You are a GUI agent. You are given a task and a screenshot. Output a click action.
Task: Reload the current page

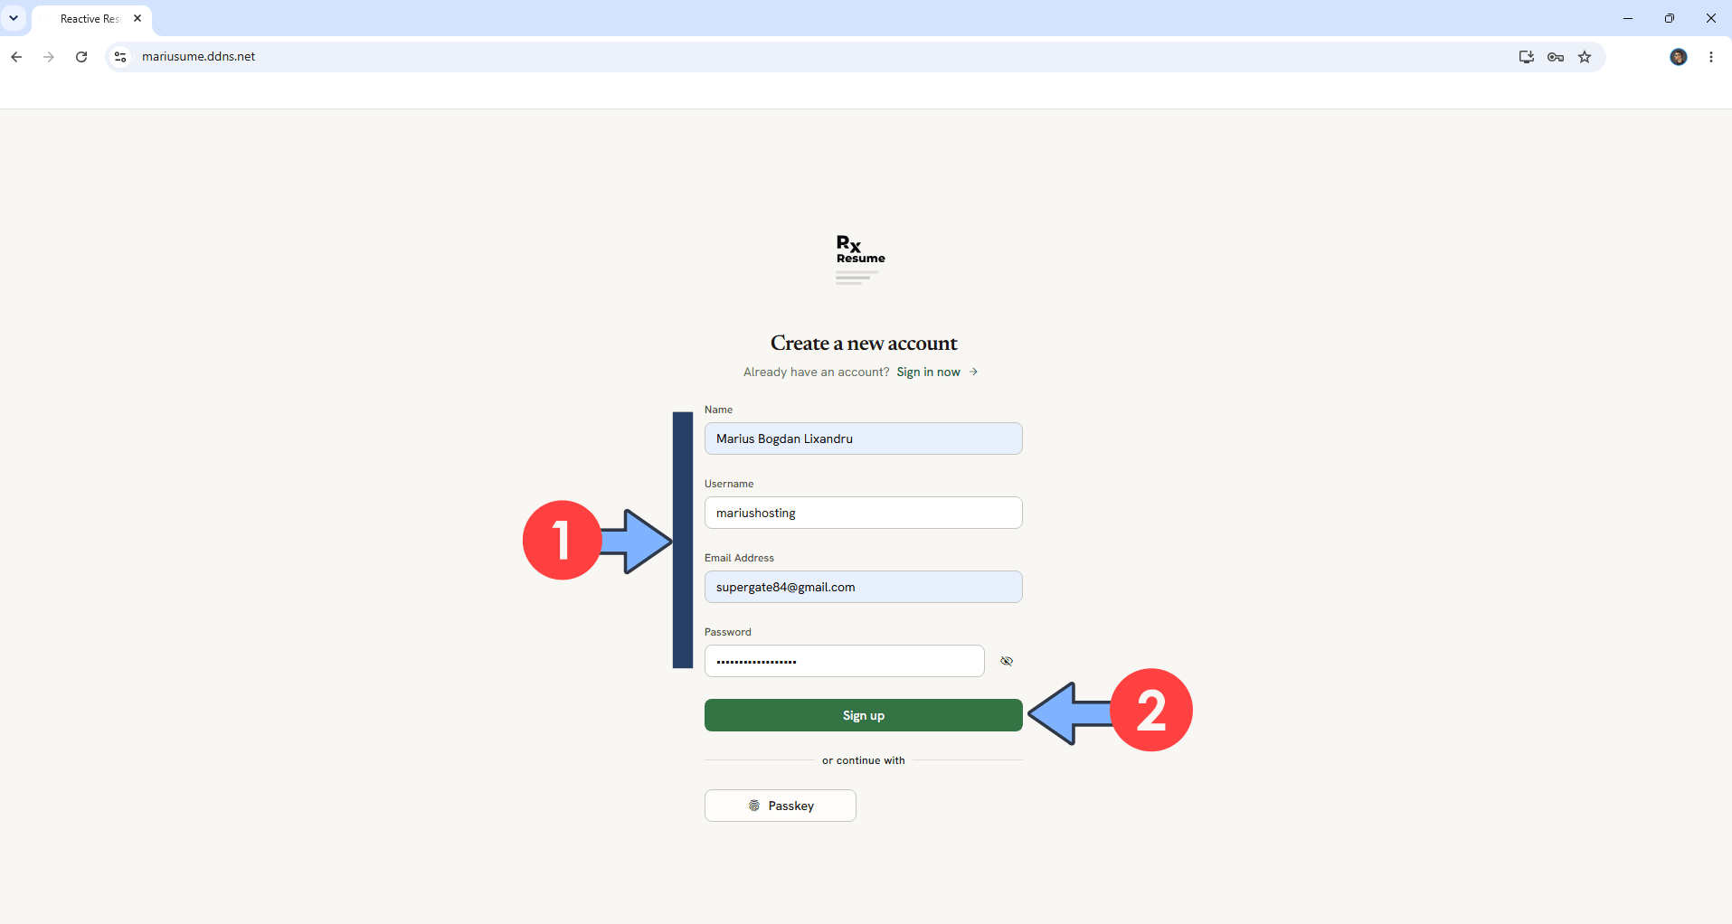(x=81, y=57)
